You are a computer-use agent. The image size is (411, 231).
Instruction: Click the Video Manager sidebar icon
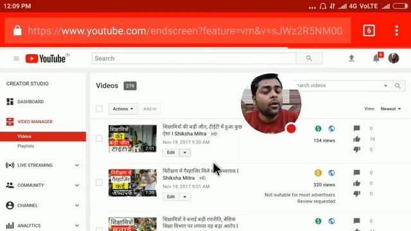click(x=10, y=121)
